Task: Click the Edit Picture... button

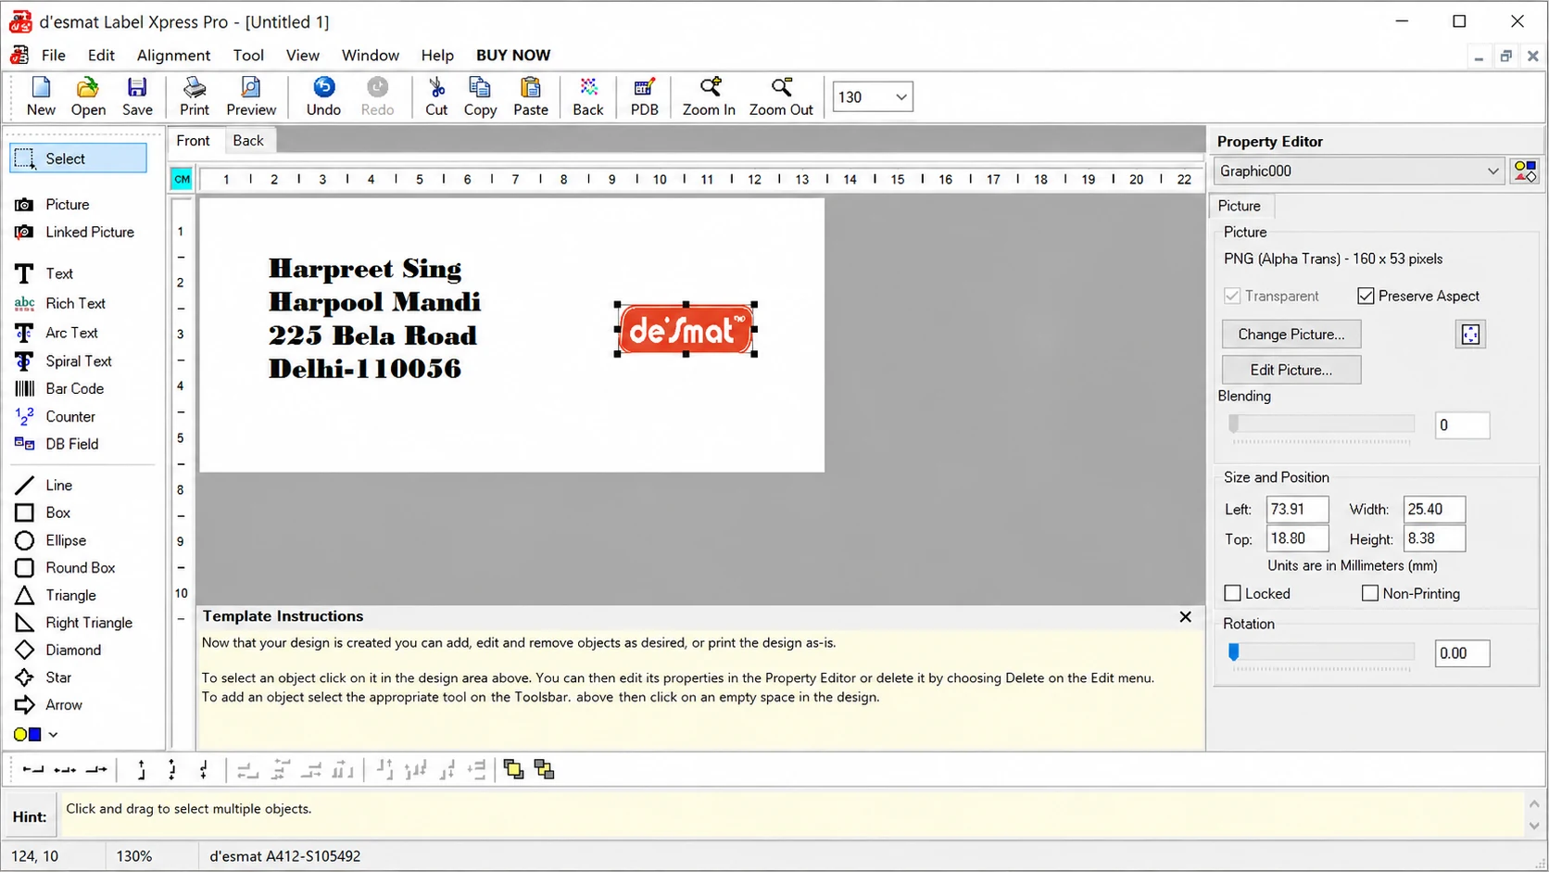Action: tap(1291, 370)
